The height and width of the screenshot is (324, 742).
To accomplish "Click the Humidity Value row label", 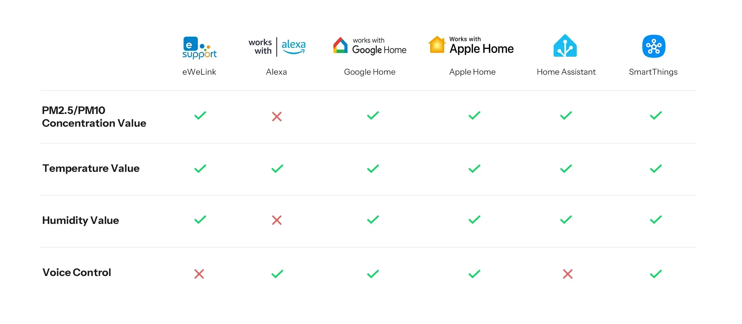I will pyautogui.click(x=81, y=220).
